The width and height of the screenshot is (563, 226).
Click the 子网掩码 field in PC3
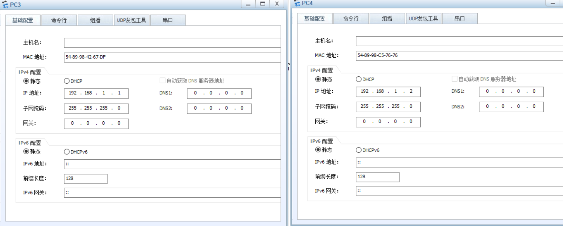(96, 109)
